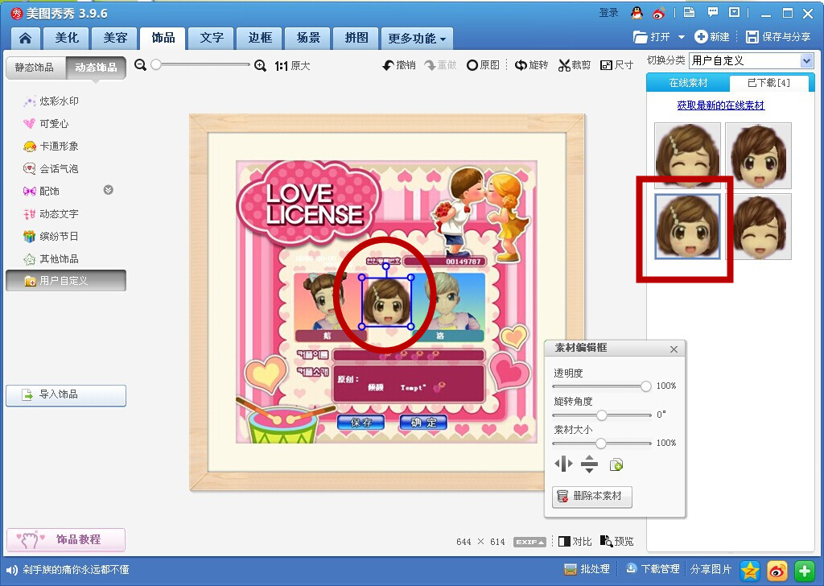Click the 登录 login link
Image resolution: width=824 pixels, height=586 pixels.
point(608,13)
